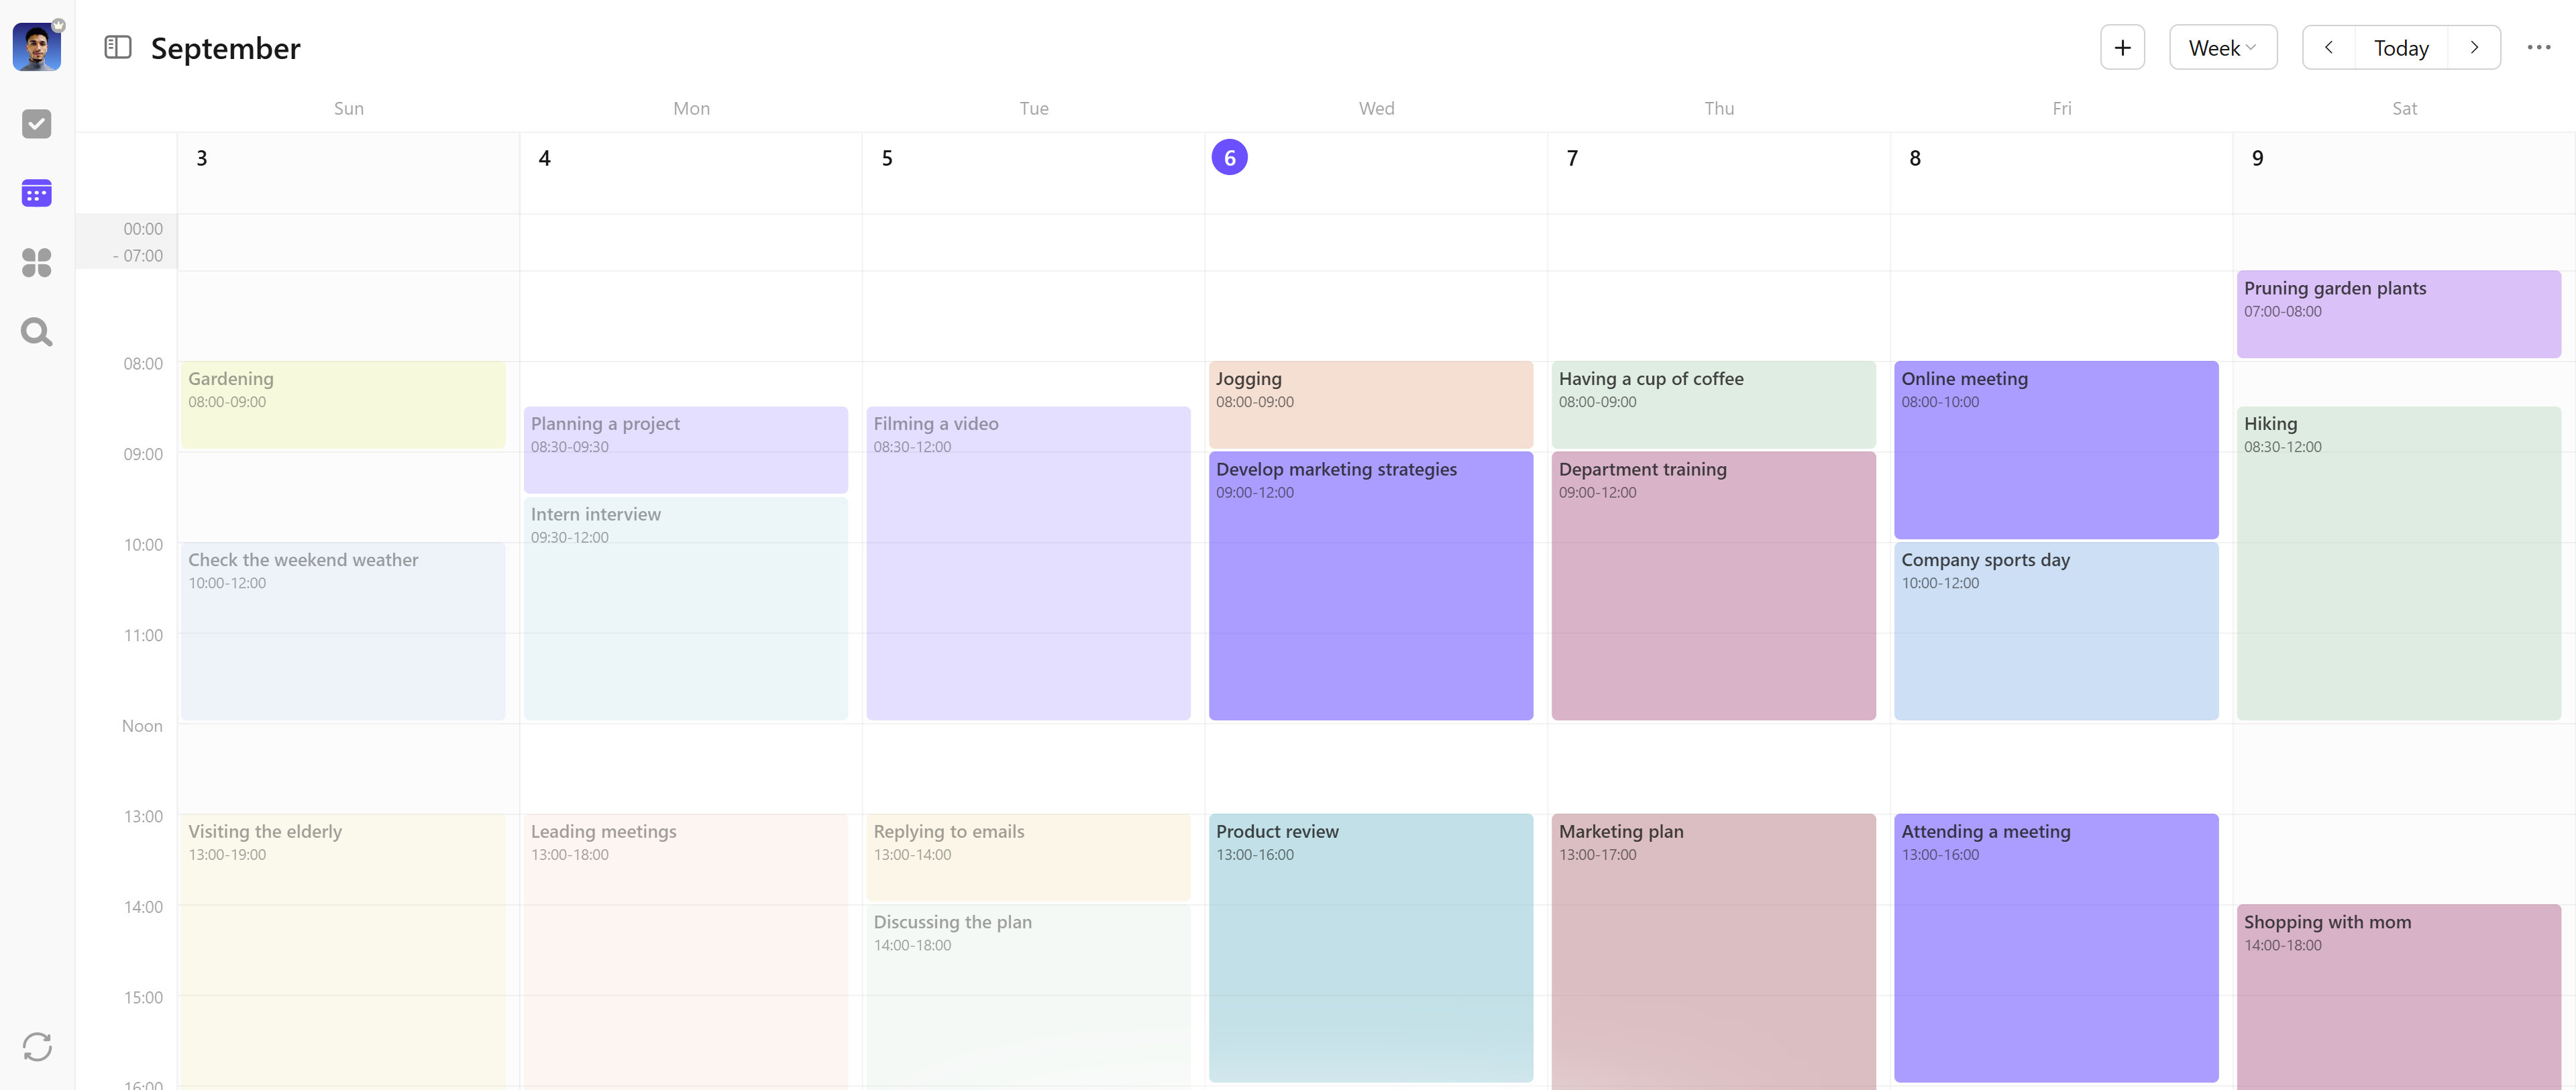This screenshot has width=2576, height=1090.
Task: Open the Jogging event
Action: click(1370, 403)
